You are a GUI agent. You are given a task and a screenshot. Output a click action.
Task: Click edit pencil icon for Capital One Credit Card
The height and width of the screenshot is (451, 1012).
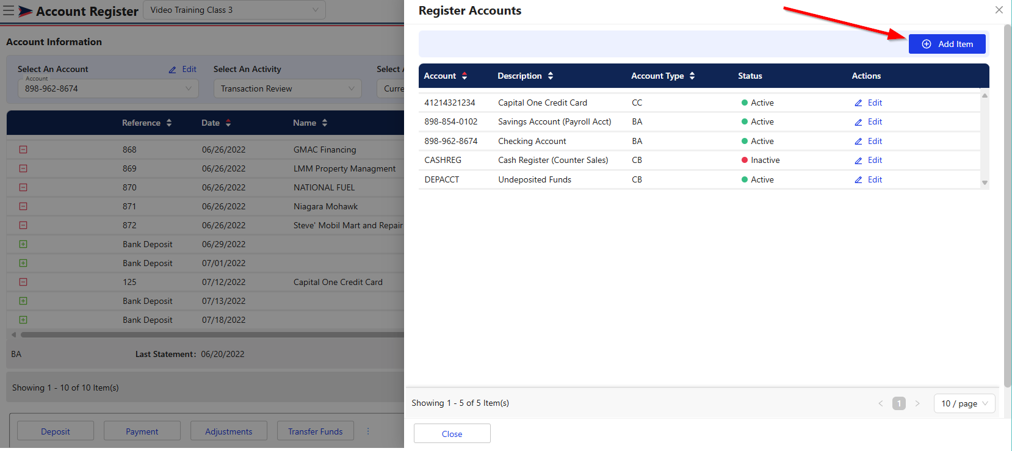858,103
